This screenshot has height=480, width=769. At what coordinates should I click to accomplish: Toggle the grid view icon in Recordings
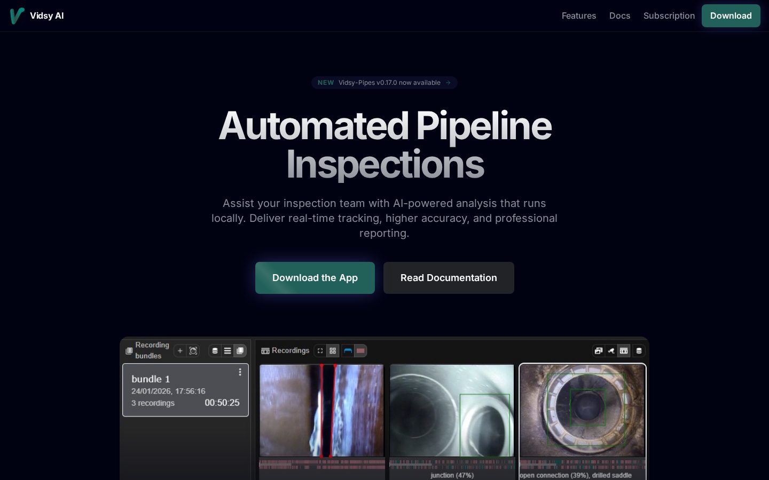point(333,351)
